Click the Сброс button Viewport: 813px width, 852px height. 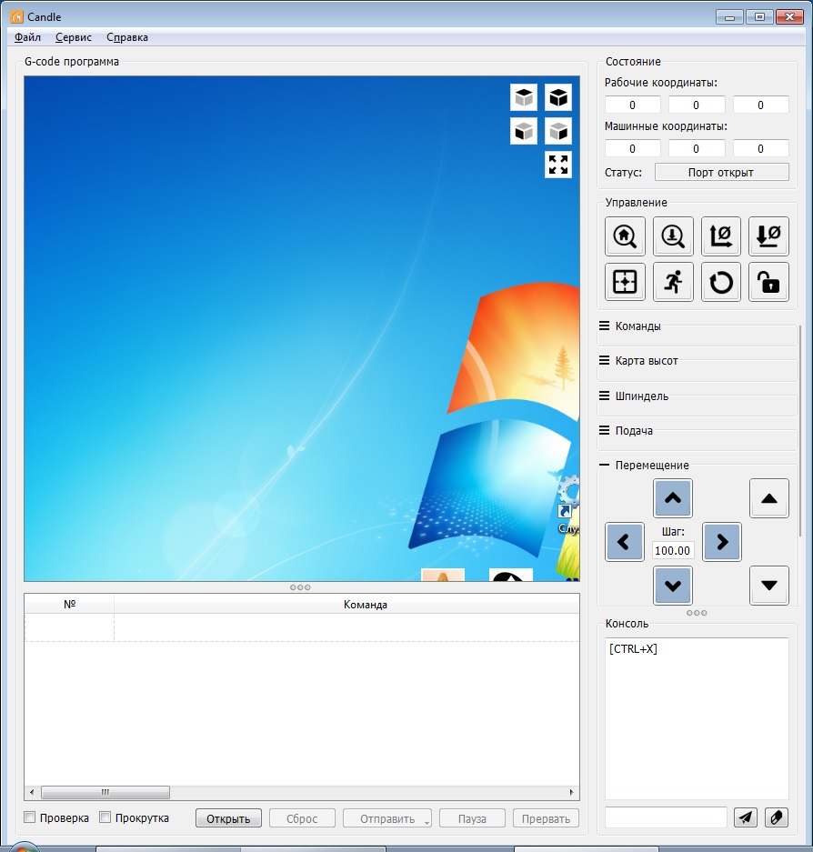[x=302, y=818]
